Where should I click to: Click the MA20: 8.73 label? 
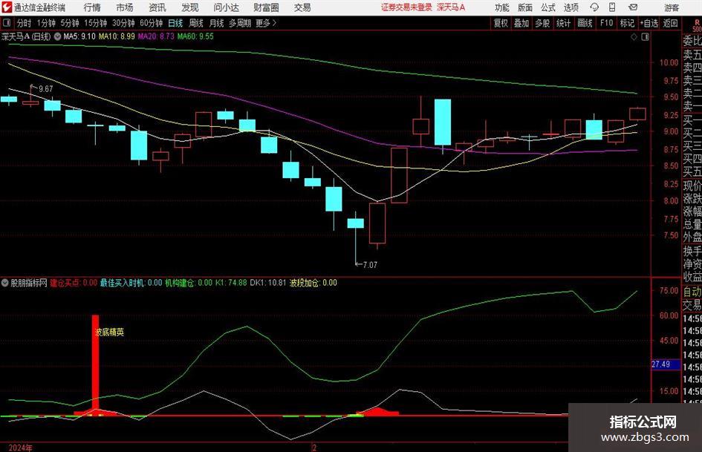tap(156, 36)
